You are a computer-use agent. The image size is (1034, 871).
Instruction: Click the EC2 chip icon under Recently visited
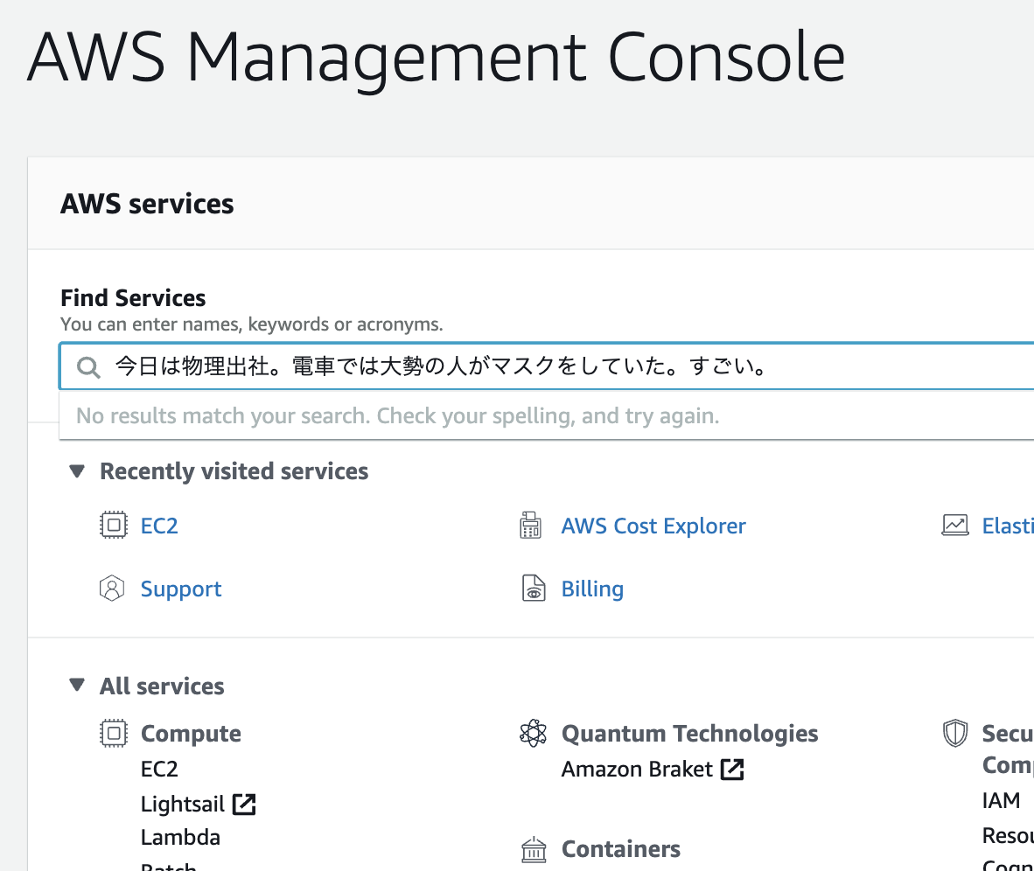[114, 525]
